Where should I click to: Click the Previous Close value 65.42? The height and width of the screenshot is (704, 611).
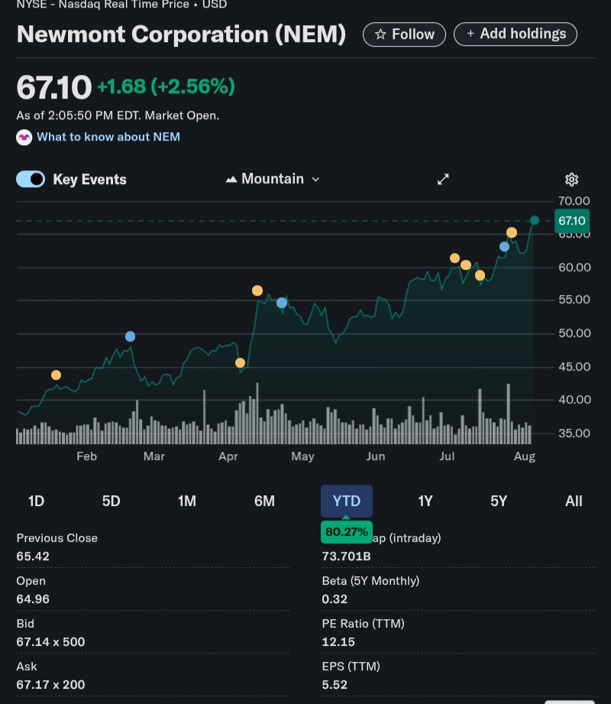pyautogui.click(x=33, y=556)
